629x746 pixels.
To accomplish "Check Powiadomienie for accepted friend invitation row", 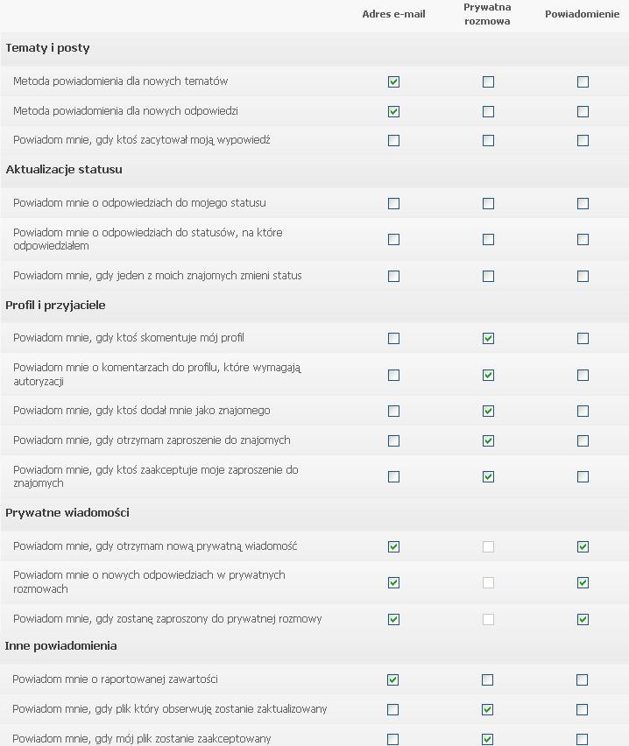I will (583, 477).
